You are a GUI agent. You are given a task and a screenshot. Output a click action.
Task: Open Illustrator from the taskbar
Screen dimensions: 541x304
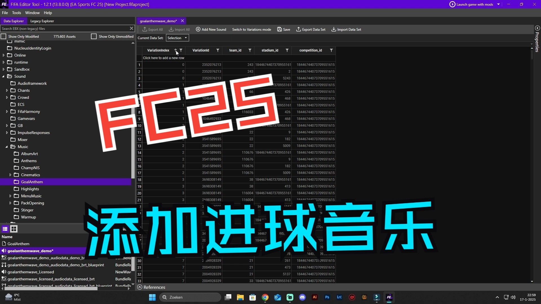(315, 297)
